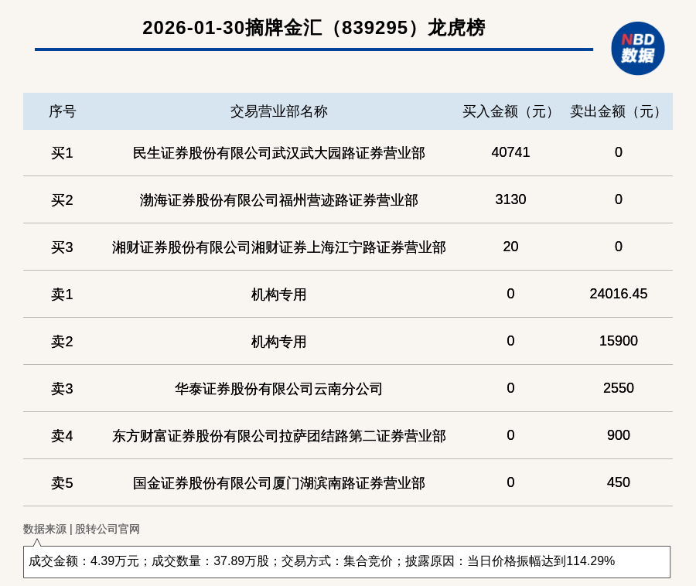Click the 成交金额 summary box
This screenshot has width=696, height=586.
346,561
